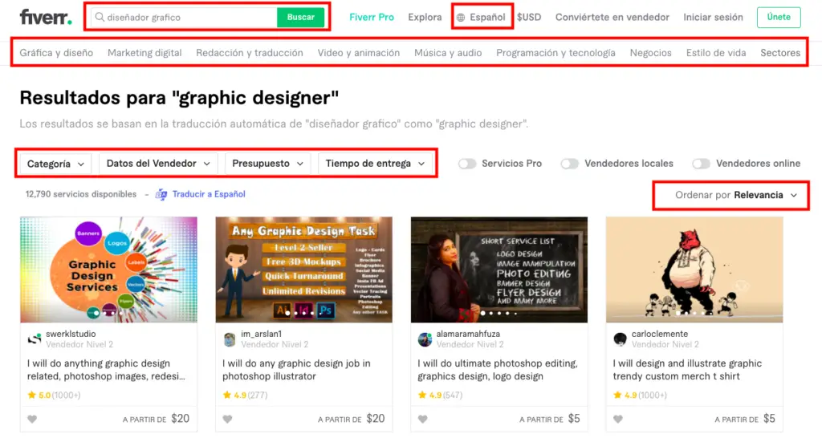
Task: Click the globe icon beside Español
Action: coord(461,18)
